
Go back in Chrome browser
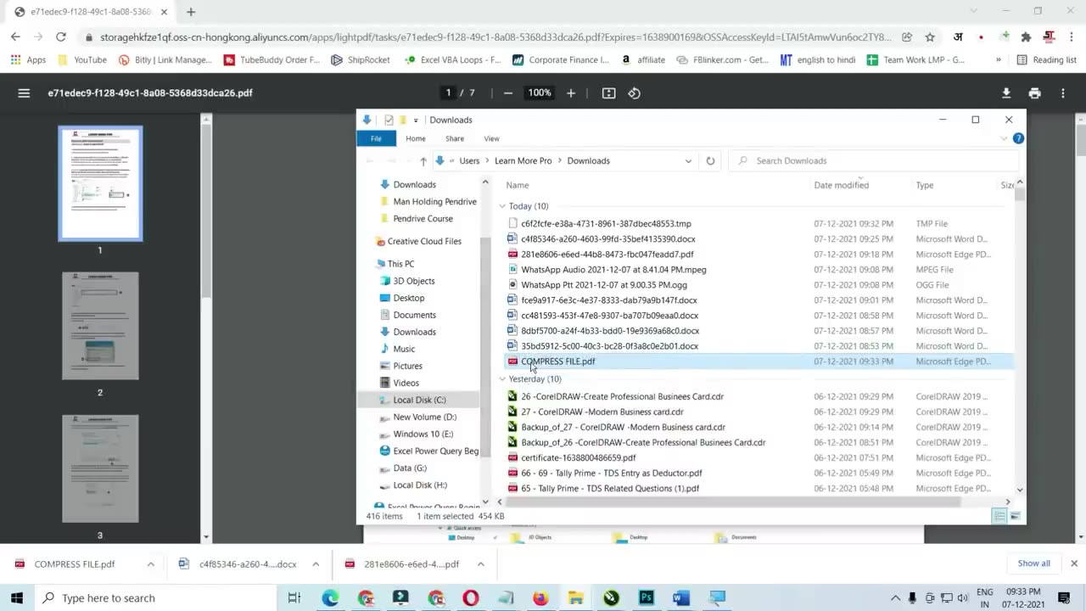click(x=15, y=36)
